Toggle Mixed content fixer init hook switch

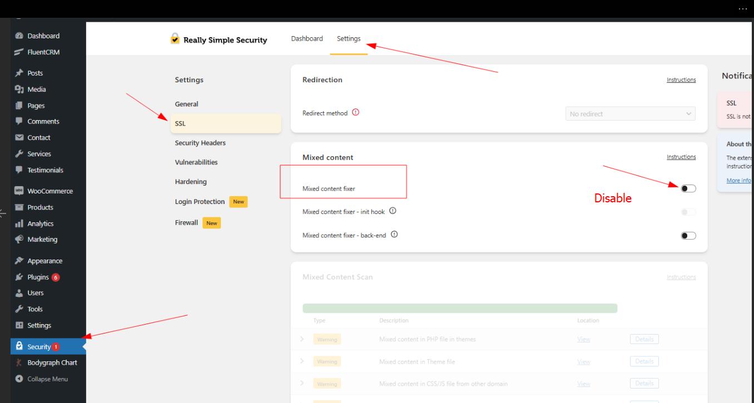tap(688, 212)
